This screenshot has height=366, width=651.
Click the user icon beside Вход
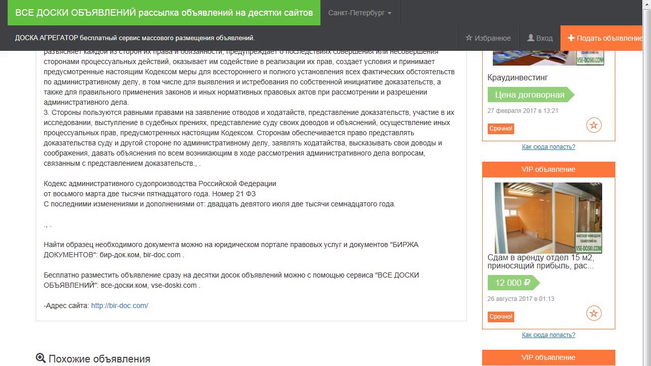[x=530, y=38]
